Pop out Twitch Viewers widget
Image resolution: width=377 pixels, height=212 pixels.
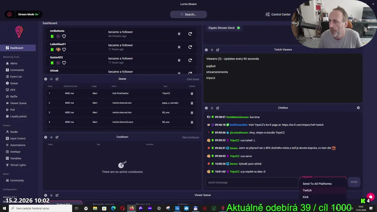pos(218,50)
